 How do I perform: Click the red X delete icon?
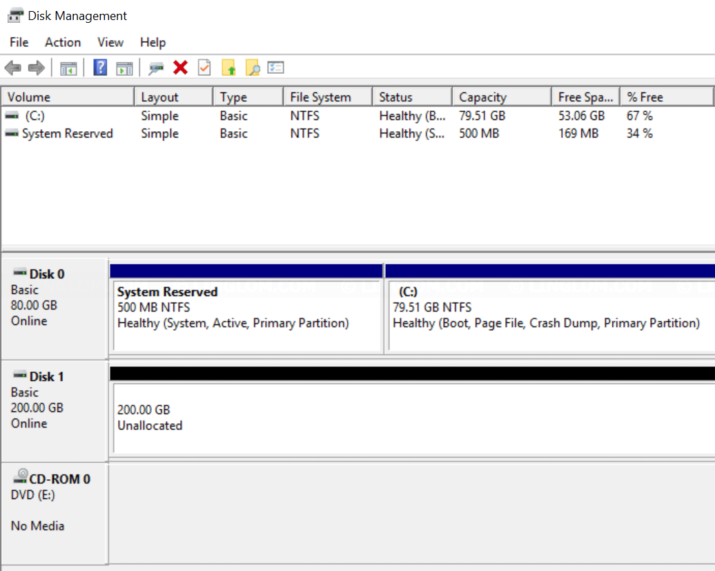(x=181, y=68)
